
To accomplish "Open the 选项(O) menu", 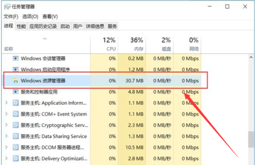I will tap(30, 16).
